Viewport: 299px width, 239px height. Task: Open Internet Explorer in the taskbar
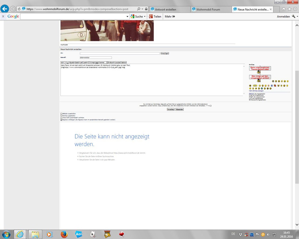tap(20, 234)
